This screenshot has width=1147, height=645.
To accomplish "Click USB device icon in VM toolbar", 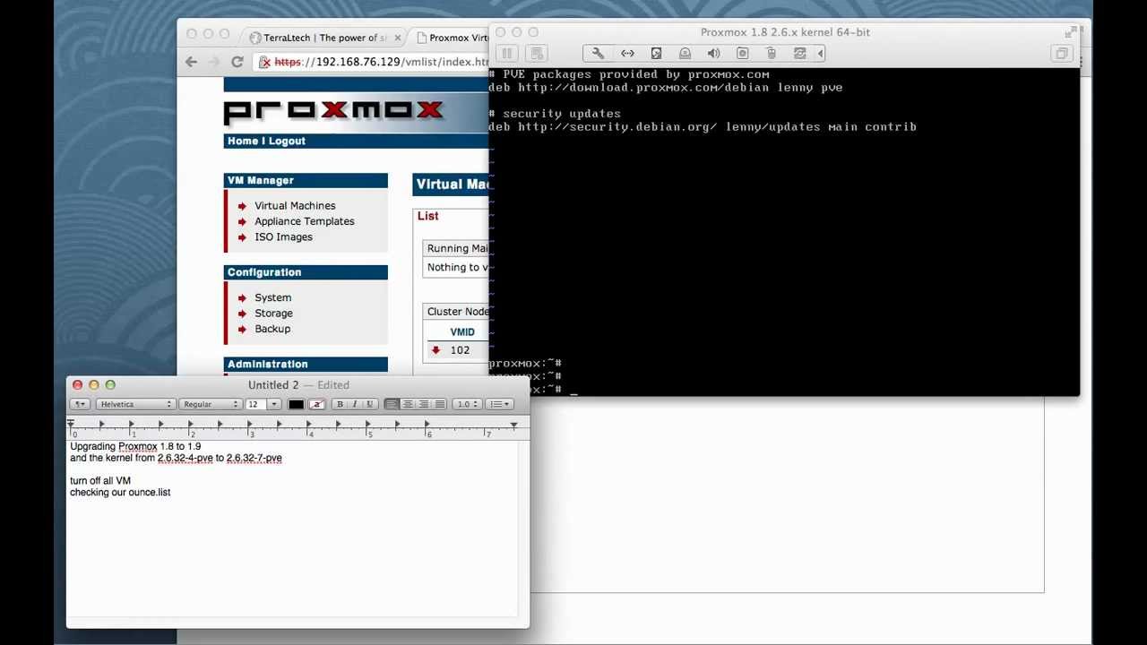I will pos(771,54).
